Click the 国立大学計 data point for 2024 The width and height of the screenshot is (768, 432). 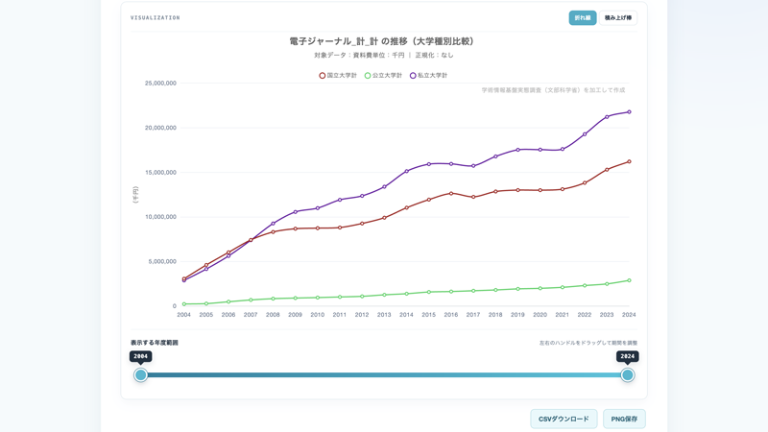(630, 161)
